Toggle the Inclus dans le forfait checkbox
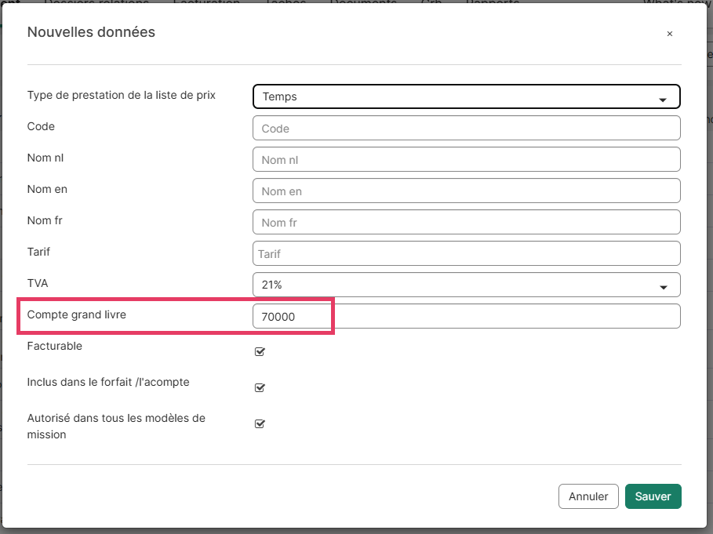 [x=260, y=387]
